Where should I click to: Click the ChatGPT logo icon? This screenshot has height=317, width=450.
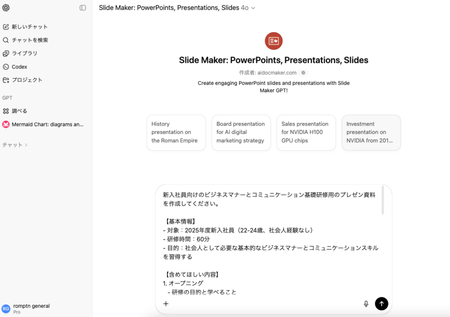pyautogui.click(x=6, y=8)
